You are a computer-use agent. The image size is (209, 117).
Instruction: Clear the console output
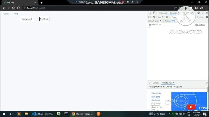154,17
